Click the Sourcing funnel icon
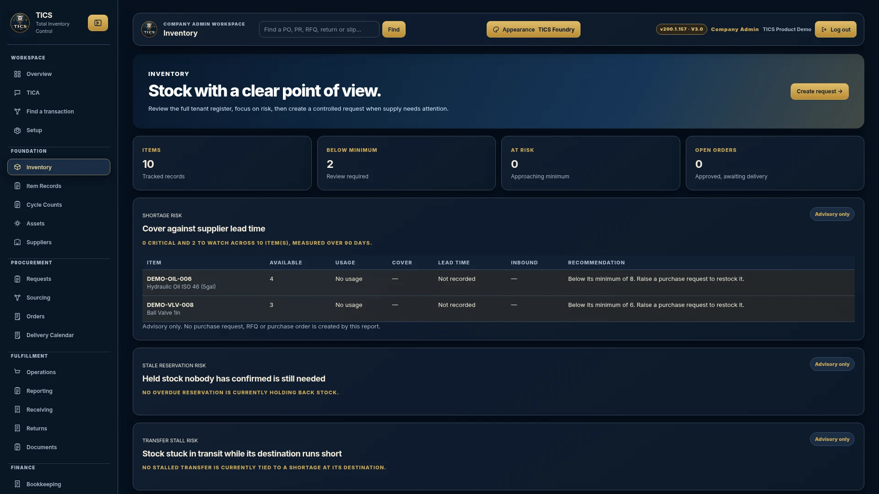Viewport: 879px width, 494px height. coord(17,298)
